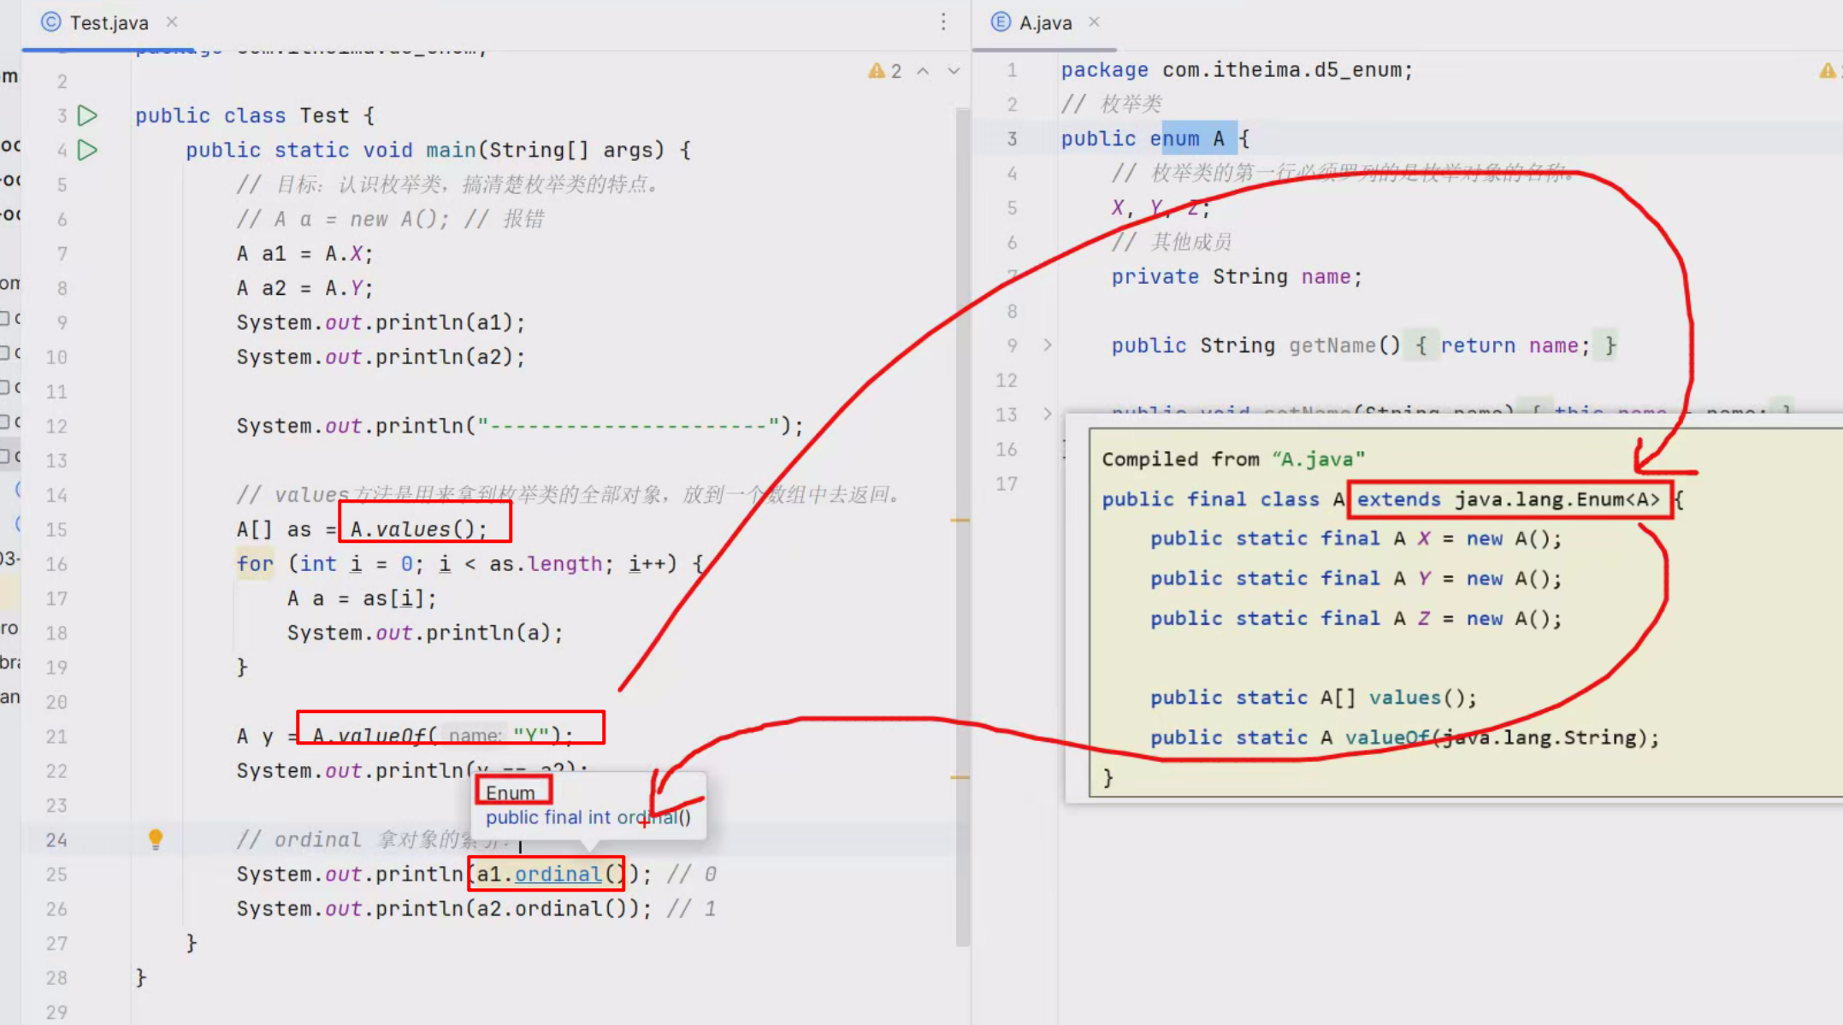Switch to the Test.java tab
The height and width of the screenshot is (1025, 1843).
click(x=109, y=23)
